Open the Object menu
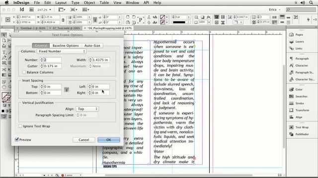Screen dimensions: 318x178 89,2
